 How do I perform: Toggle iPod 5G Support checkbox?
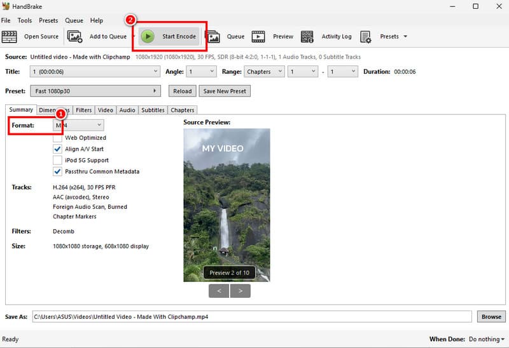[x=58, y=161]
